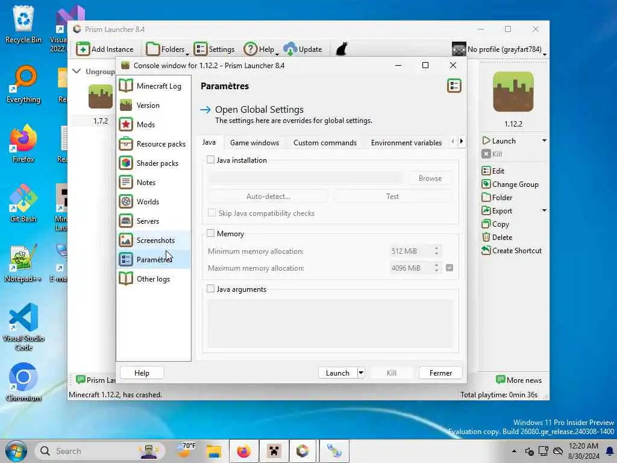617x463 pixels.
Task: Open the profile account dropdown
Action: (499, 49)
